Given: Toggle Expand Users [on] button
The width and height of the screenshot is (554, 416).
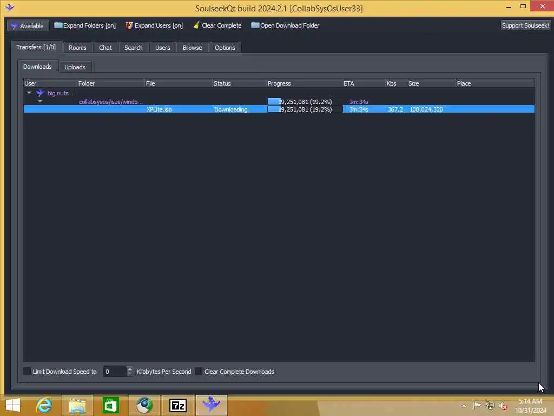Looking at the screenshot, I should [154, 25].
